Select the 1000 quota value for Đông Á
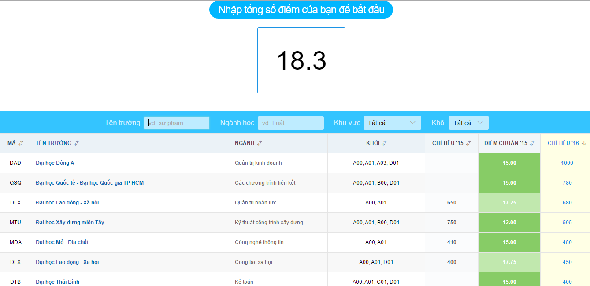This screenshot has width=590, height=286. [x=567, y=163]
